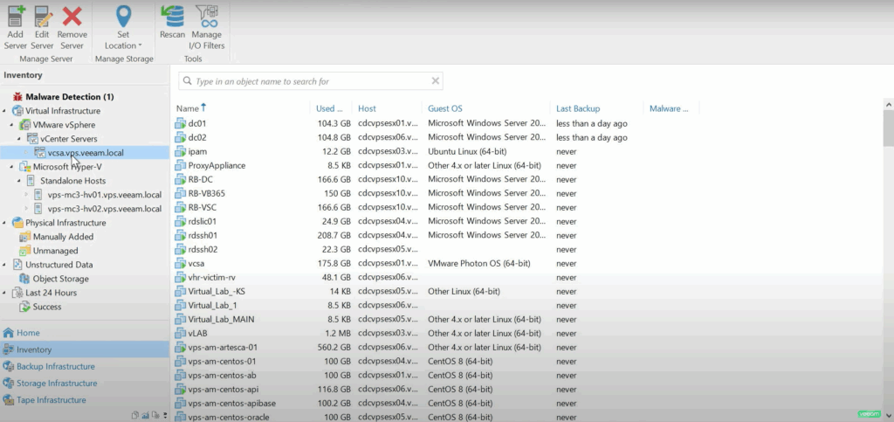
Task: Open the Set Location dropdown
Action: coord(123,45)
